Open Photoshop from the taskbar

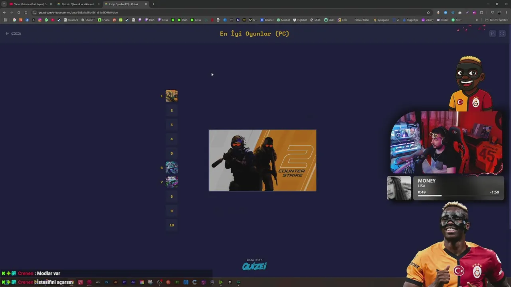[107, 282]
